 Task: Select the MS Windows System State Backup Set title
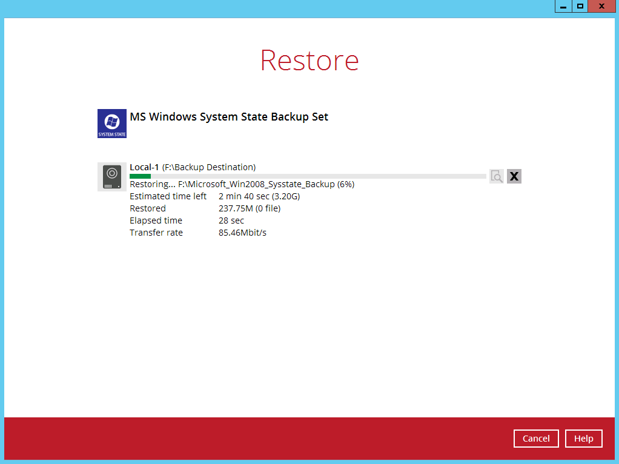229,117
